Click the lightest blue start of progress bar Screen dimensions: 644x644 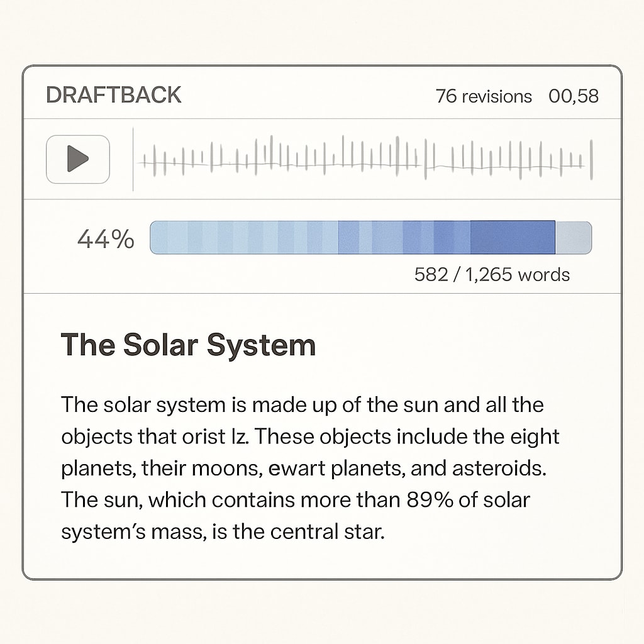(x=159, y=237)
